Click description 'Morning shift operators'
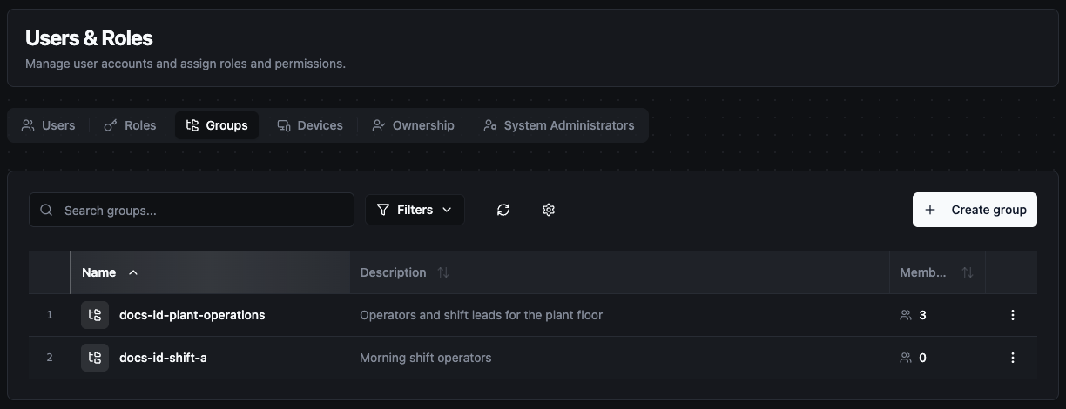Viewport: 1066px width, 409px height. pyautogui.click(x=426, y=358)
